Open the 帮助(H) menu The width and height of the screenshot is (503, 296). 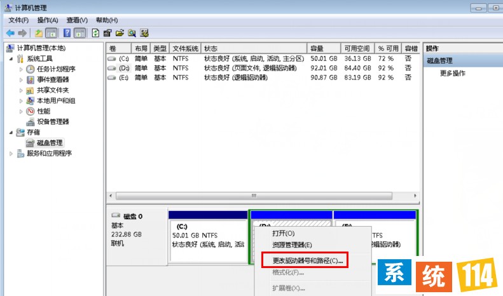[x=107, y=20]
